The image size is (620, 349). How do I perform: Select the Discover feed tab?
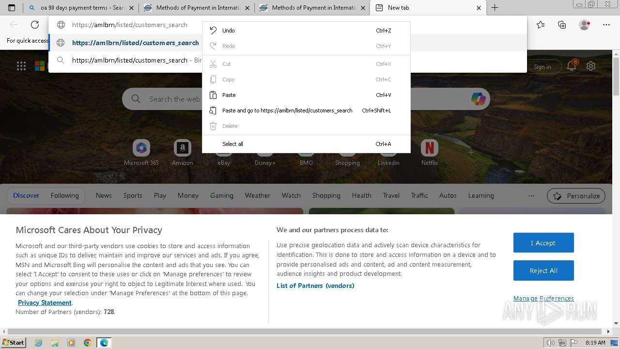click(x=26, y=195)
